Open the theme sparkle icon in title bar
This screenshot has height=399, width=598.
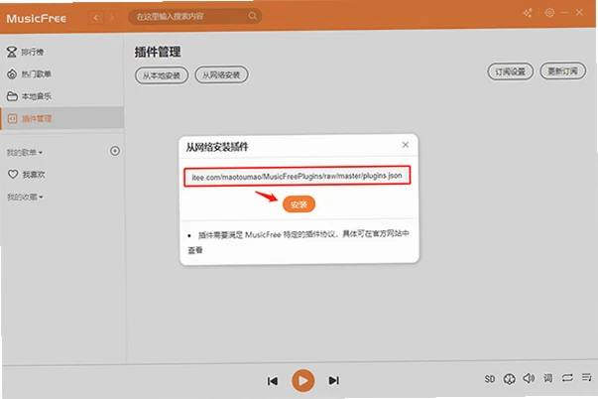coord(528,13)
